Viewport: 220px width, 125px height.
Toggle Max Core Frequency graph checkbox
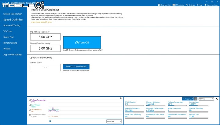click(30, 115)
